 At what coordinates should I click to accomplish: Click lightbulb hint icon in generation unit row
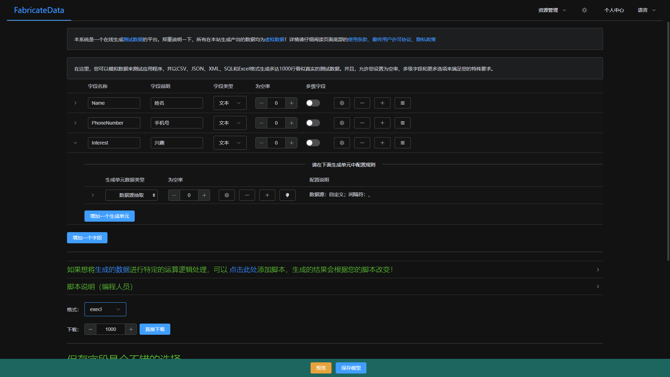point(287,195)
